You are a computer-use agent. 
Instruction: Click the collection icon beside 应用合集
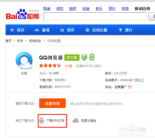pyautogui.click(x=87, y=30)
